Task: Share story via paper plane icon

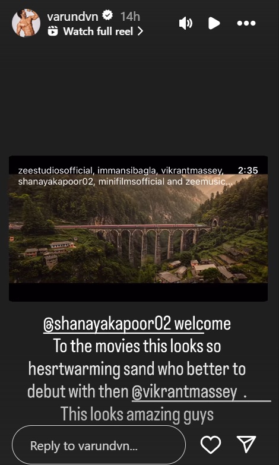Action: (x=246, y=444)
